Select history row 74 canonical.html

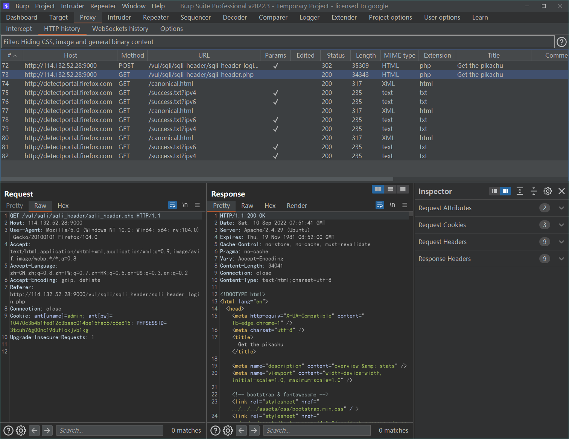click(284, 84)
